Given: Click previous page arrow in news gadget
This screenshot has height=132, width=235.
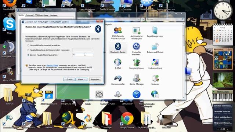Looking at the screenshot, I should coord(218,129).
